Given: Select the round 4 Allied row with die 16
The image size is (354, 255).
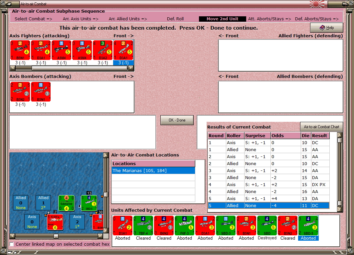Looking at the screenshot, I should coord(268,191).
